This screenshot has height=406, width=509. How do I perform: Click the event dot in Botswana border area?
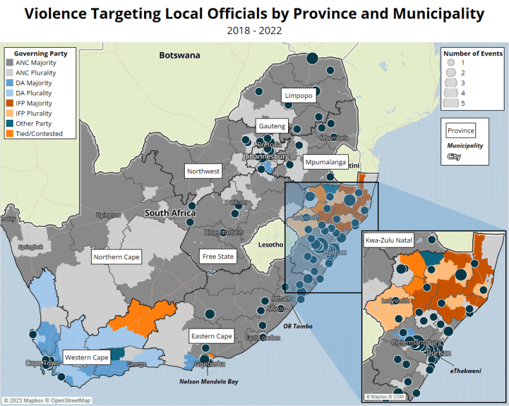[x=311, y=58]
